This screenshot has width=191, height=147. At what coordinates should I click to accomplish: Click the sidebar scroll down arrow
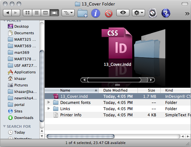42,136
